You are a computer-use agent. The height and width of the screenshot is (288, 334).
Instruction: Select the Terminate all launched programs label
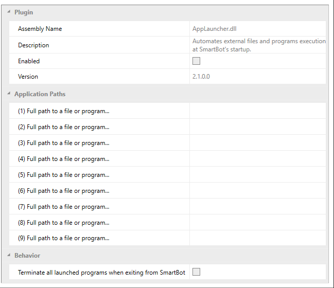tap(101, 273)
